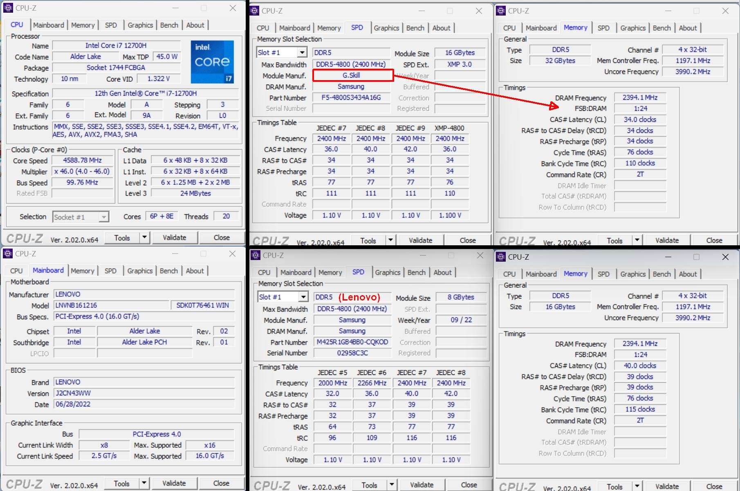Click CAS# Latency value 34.0 clocks

[640, 119]
